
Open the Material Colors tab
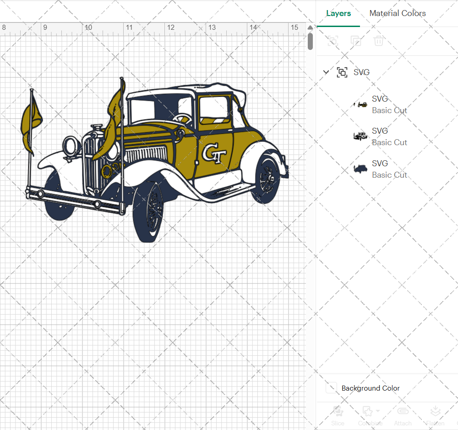pyautogui.click(x=397, y=13)
